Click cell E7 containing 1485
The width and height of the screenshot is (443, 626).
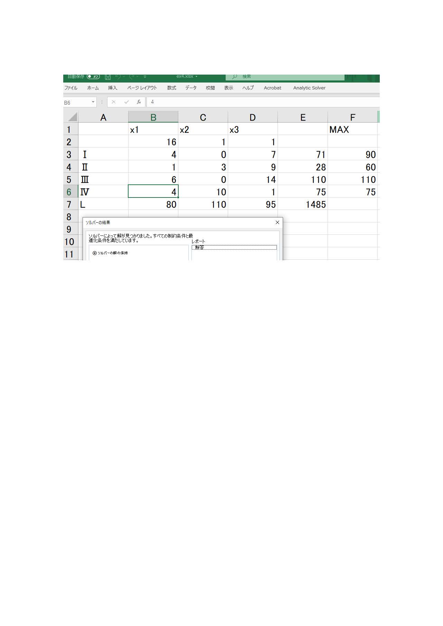(303, 204)
